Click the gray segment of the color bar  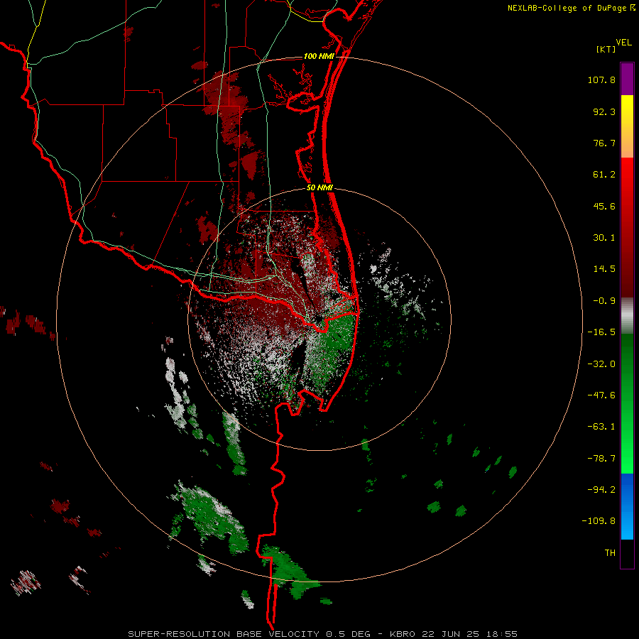point(627,316)
